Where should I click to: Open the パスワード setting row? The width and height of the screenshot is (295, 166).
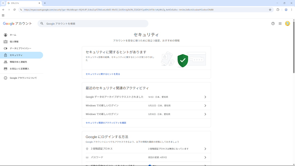tap(146, 157)
